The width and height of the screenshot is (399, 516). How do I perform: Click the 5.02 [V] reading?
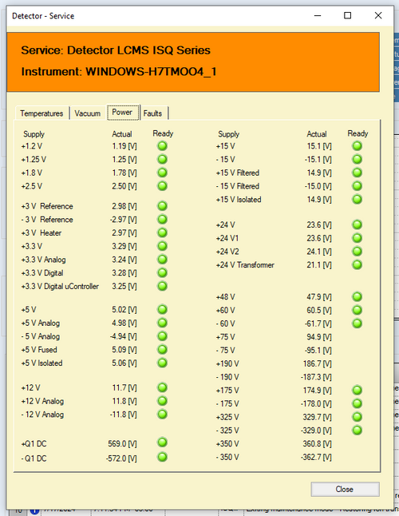click(124, 310)
